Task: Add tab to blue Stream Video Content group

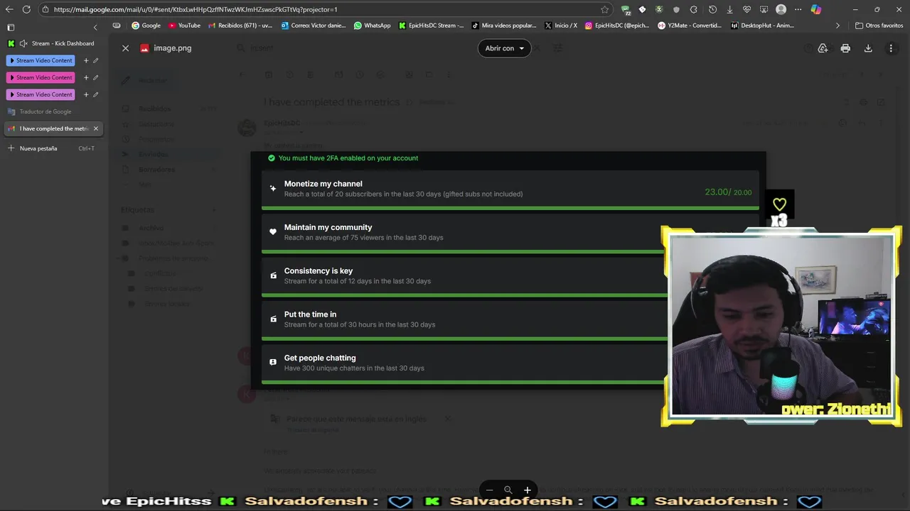Action: [x=86, y=60]
